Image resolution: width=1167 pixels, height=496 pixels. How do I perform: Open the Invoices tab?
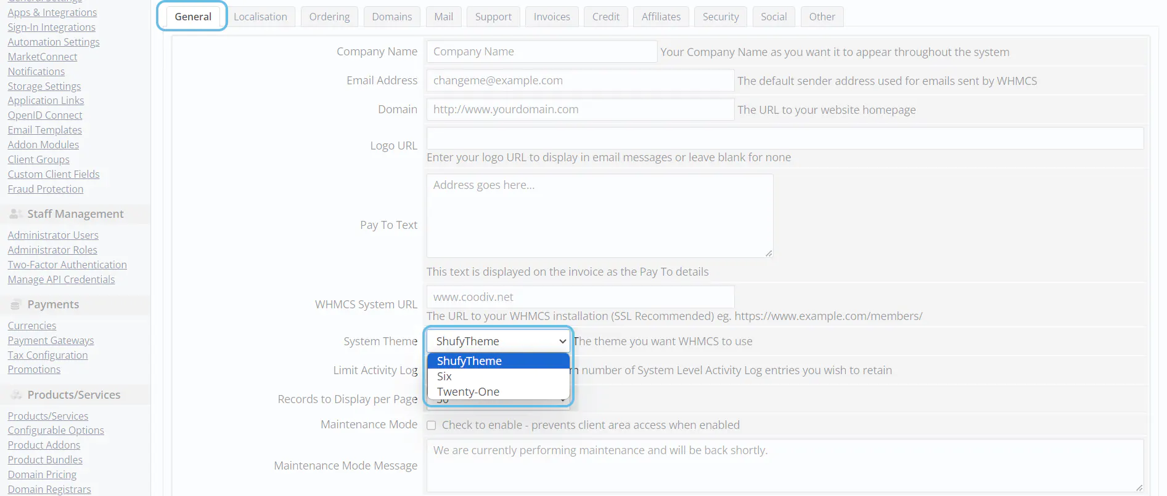pyautogui.click(x=552, y=17)
